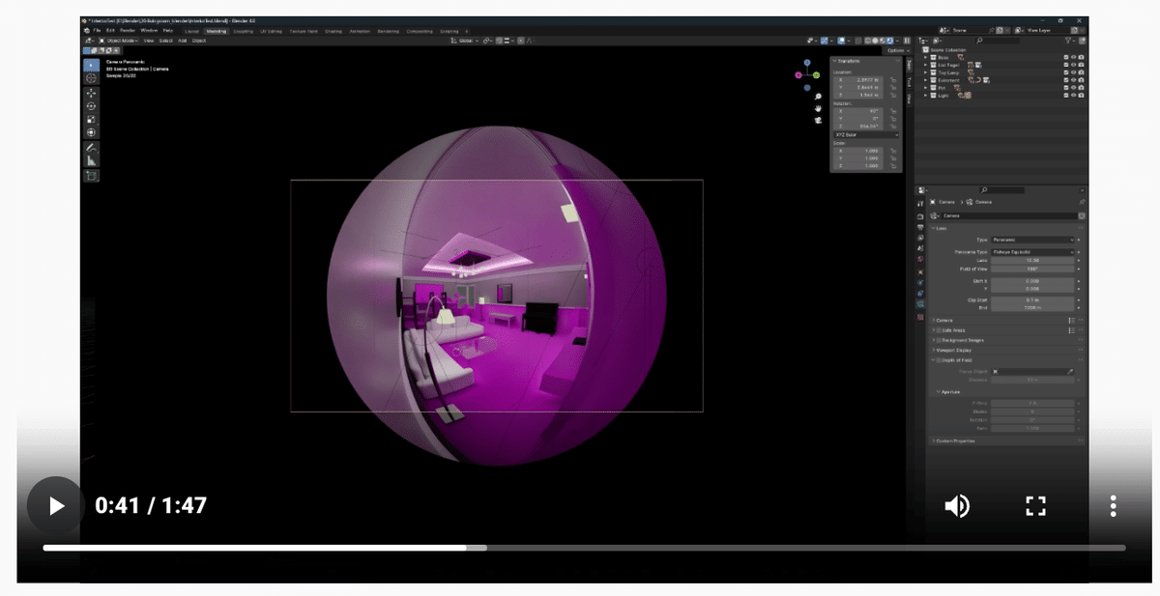Viewport: 1160px width, 596px height.
Task: Seek on the video progress bar
Action: click(x=584, y=548)
